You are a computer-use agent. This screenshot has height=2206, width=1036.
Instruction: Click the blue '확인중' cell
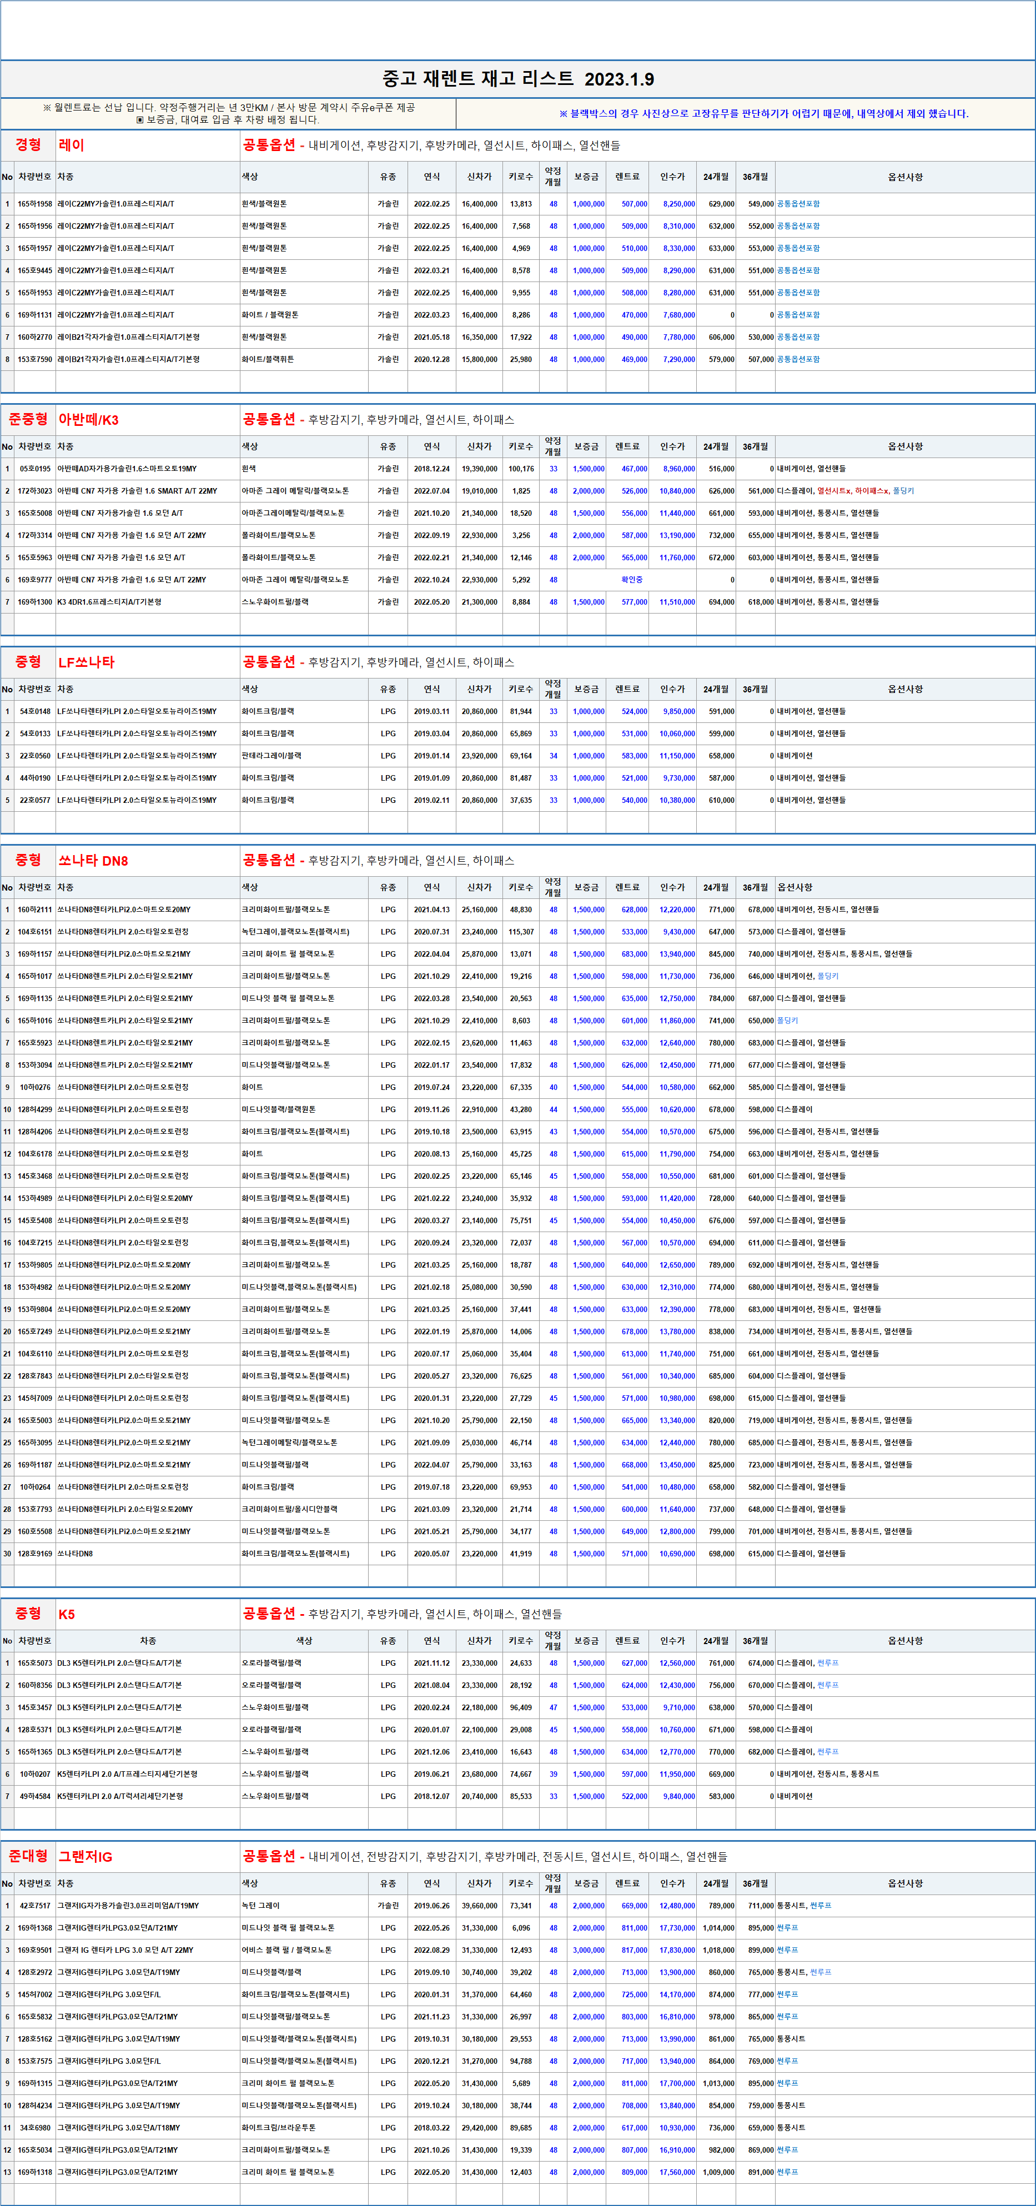point(632,580)
